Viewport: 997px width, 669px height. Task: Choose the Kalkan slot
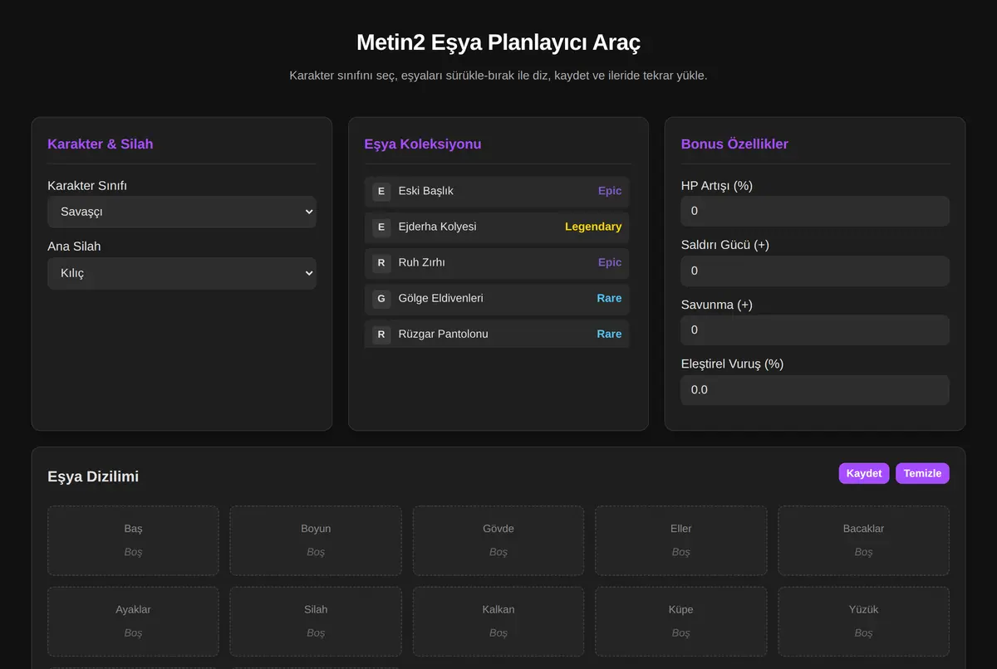click(x=498, y=622)
